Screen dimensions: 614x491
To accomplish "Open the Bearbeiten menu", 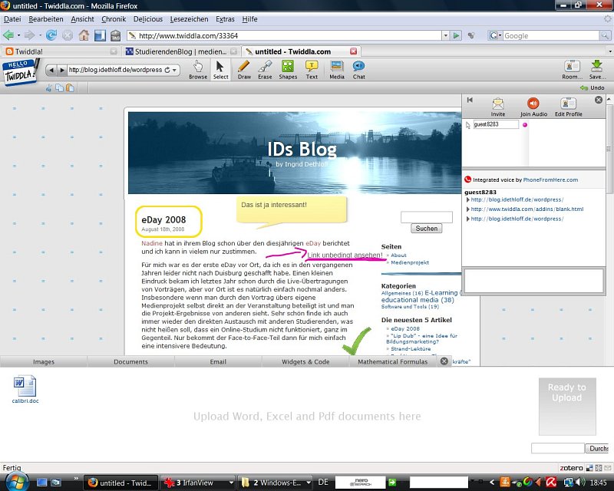I will (x=46, y=18).
